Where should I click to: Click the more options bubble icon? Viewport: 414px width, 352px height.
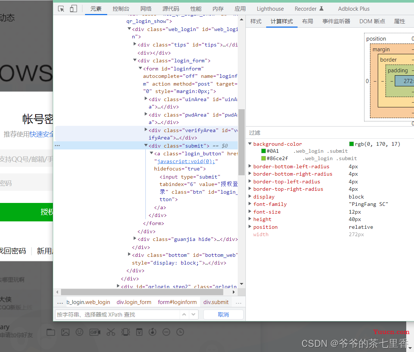pos(166,332)
